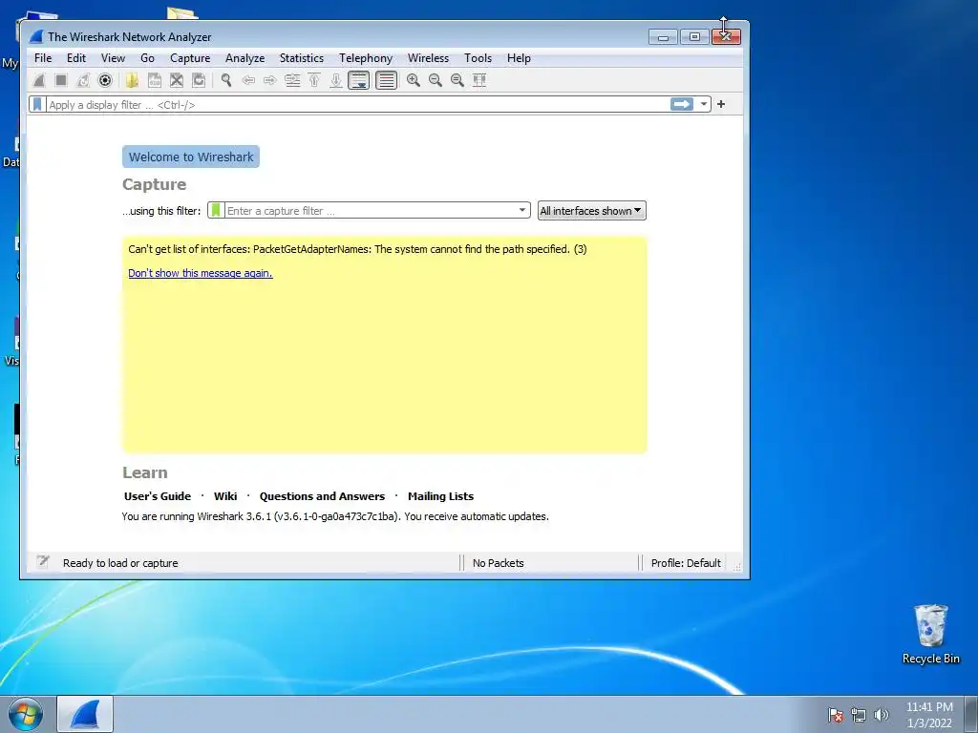Viewport: 978px width, 733px height.
Task: Click Don't show this message again link
Action: (x=201, y=273)
